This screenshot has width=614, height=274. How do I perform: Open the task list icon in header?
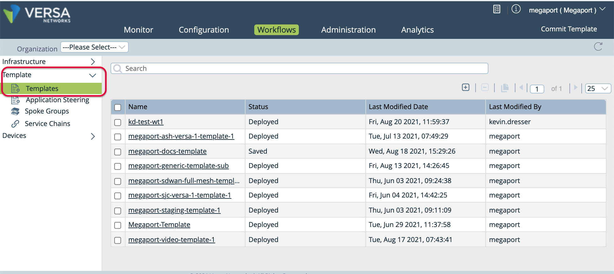click(x=497, y=9)
